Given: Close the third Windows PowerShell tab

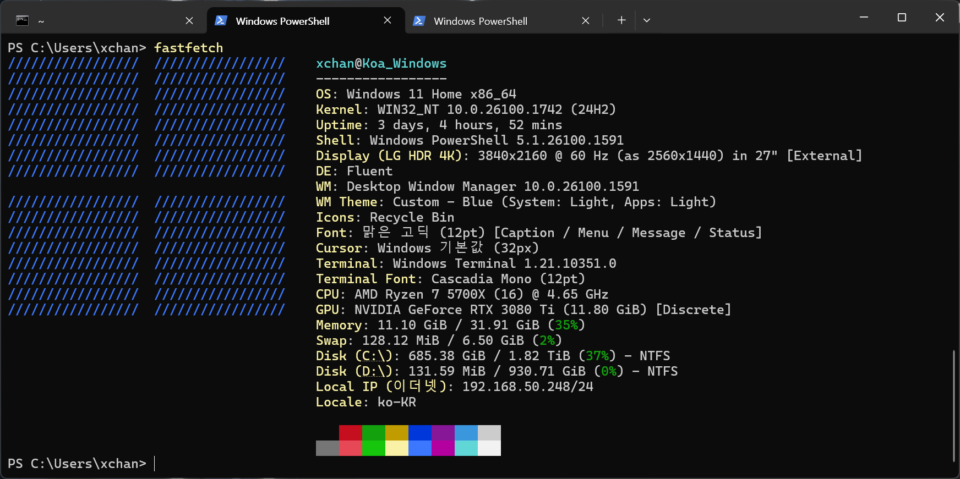Looking at the screenshot, I should (586, 20).
